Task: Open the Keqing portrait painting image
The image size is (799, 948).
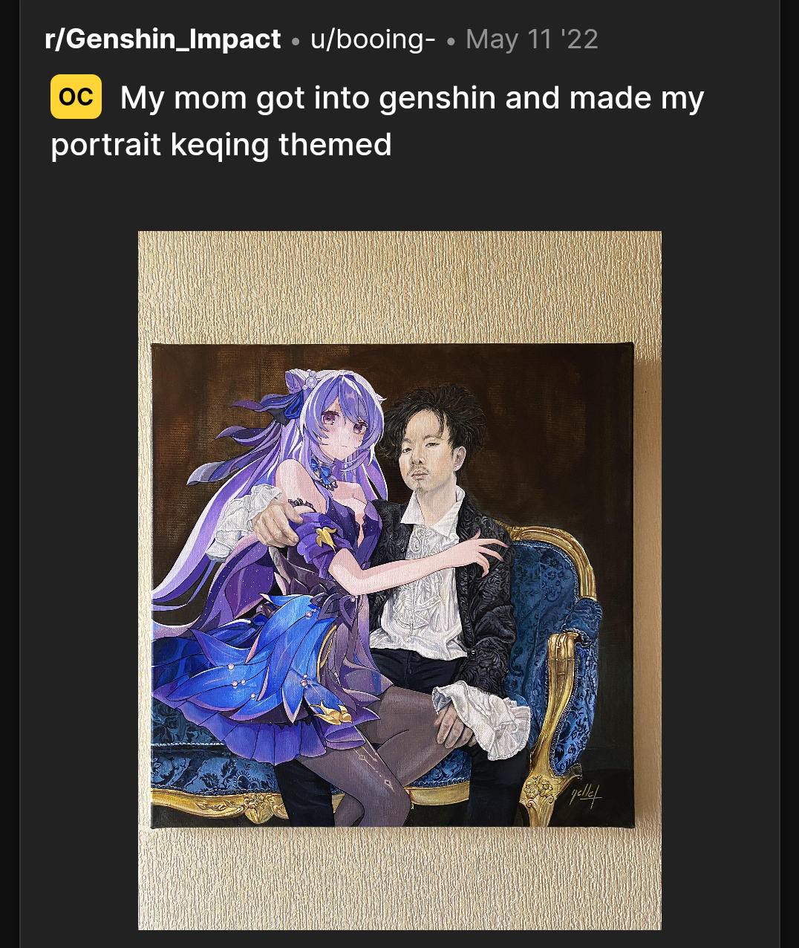Action: click(x=399, y=580)
